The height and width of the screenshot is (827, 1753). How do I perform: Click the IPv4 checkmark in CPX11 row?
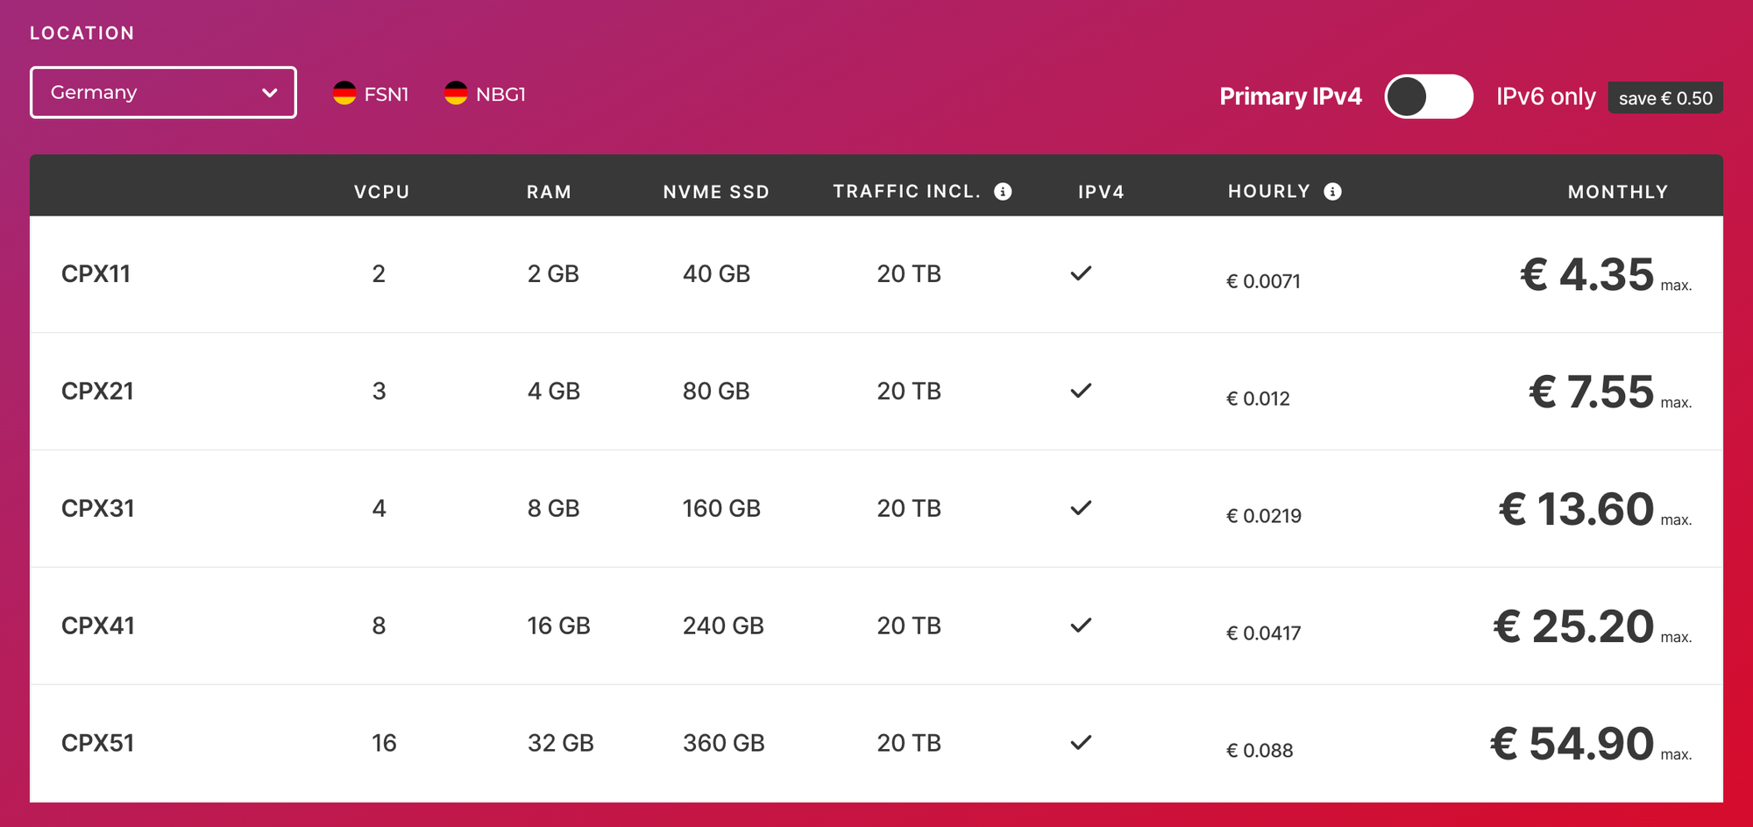click(1081, 273)
